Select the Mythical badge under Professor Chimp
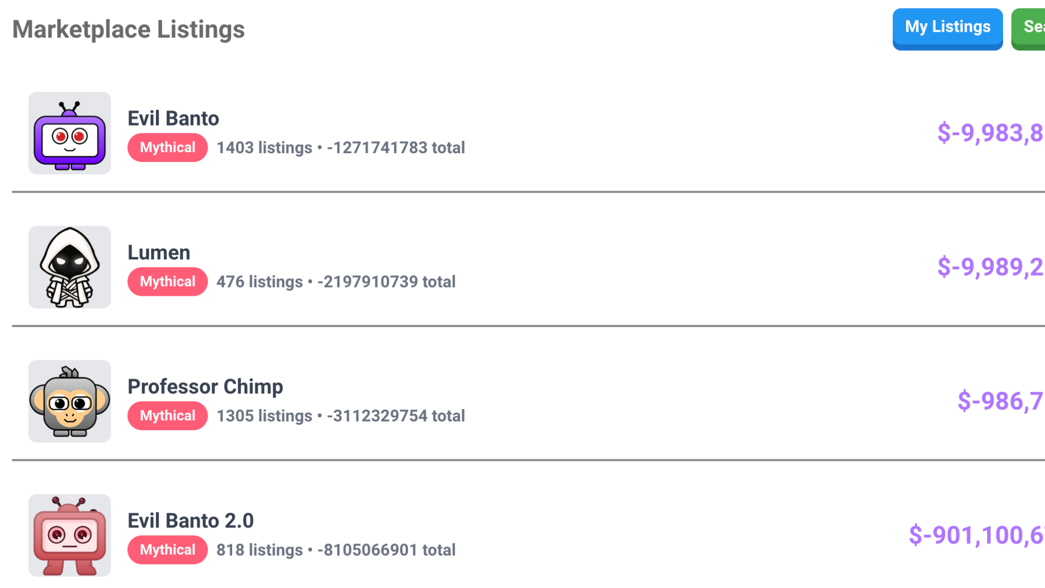Screen dimensions: 1045x588 (x=168, y=416)
